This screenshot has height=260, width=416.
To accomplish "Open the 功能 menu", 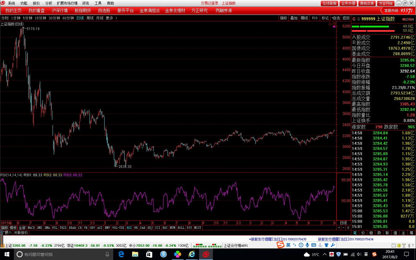I will [24, 3].
